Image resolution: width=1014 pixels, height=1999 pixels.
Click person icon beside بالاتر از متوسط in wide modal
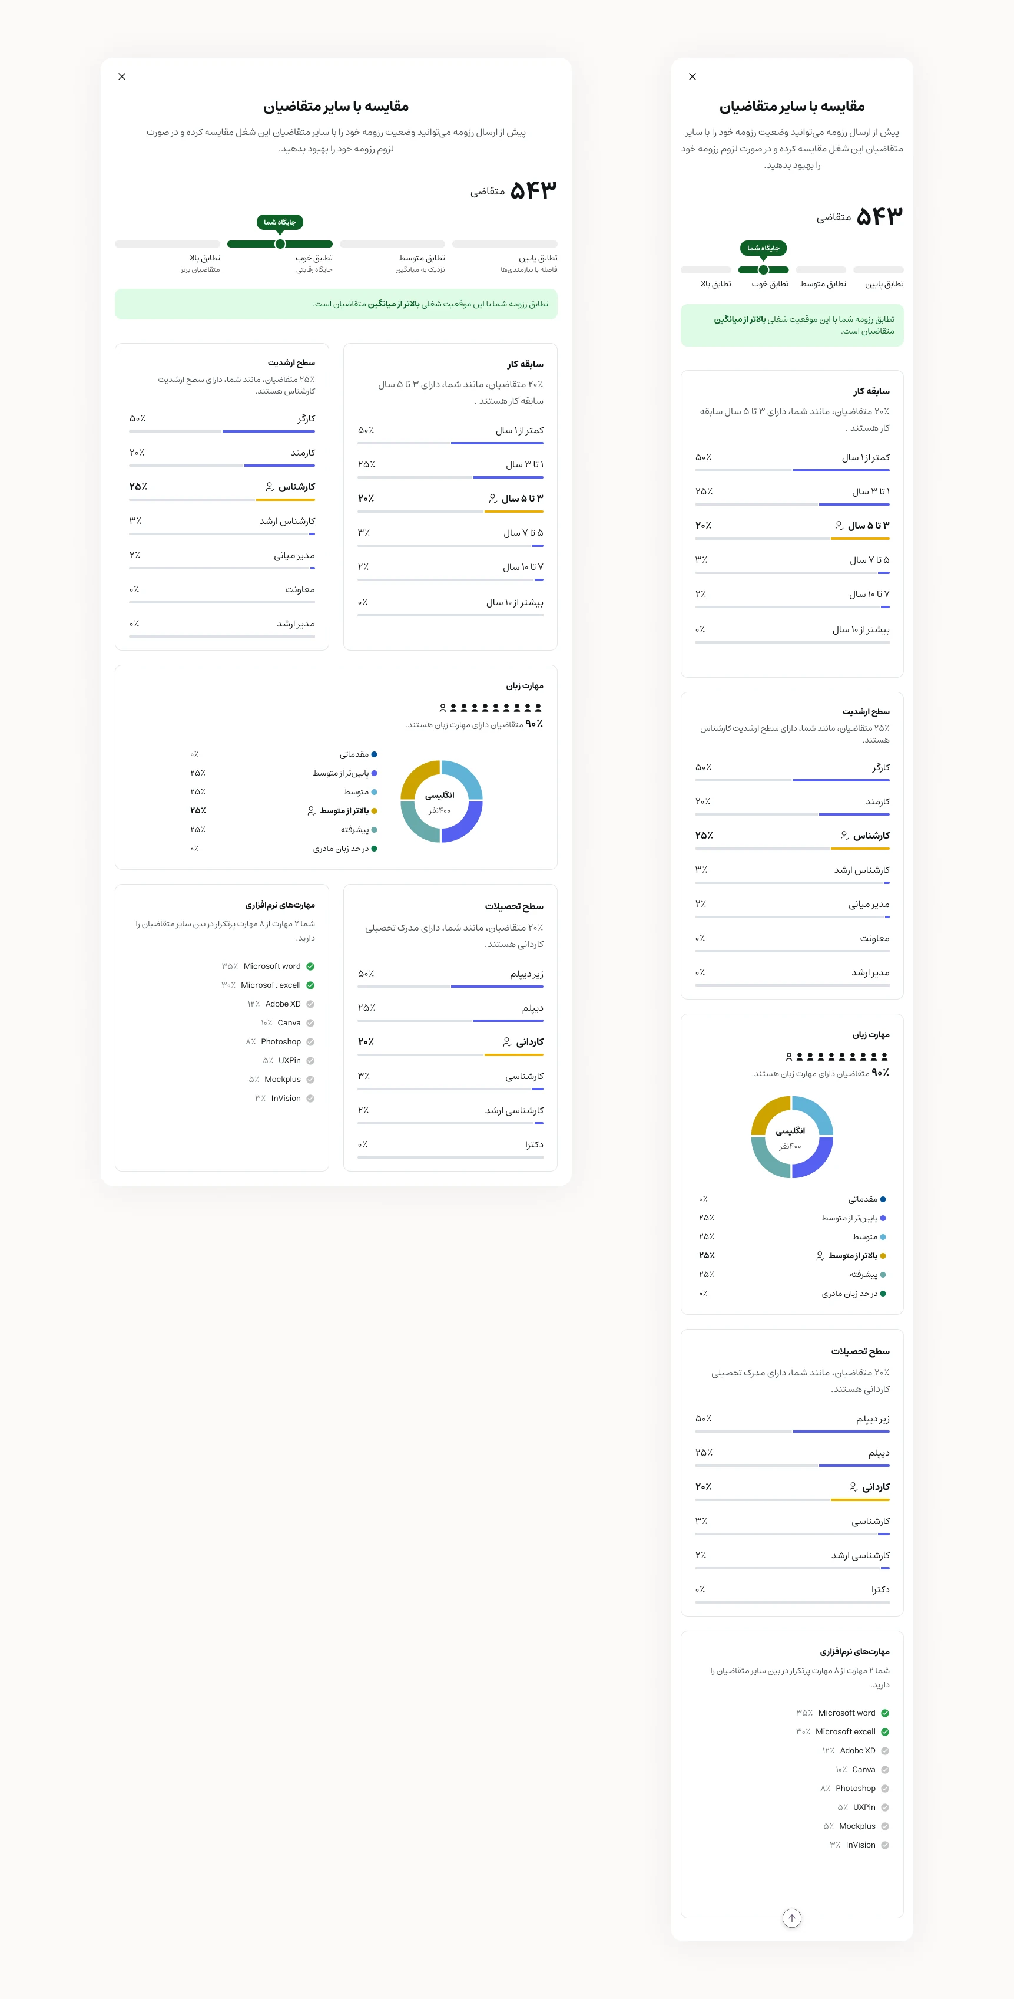[312, 811]
